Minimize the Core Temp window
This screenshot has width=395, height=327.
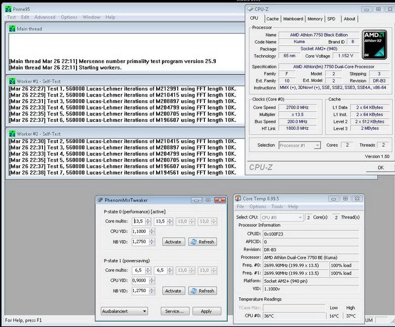(334, 199)
